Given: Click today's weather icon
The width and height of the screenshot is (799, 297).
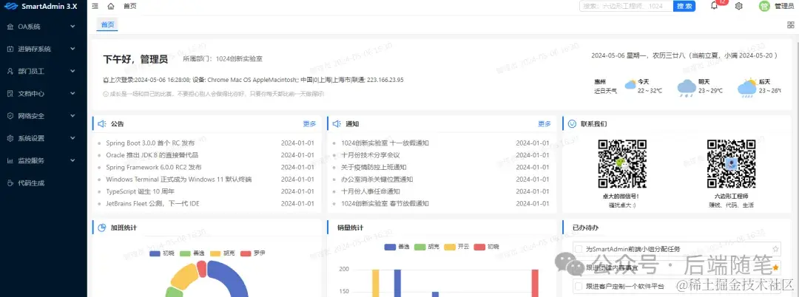Looking at the screenshot, I should (630, 85).
